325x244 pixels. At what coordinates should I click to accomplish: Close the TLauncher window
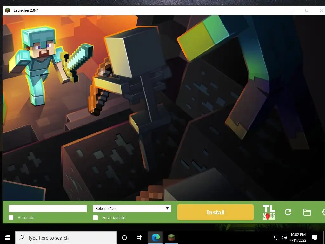322,10
